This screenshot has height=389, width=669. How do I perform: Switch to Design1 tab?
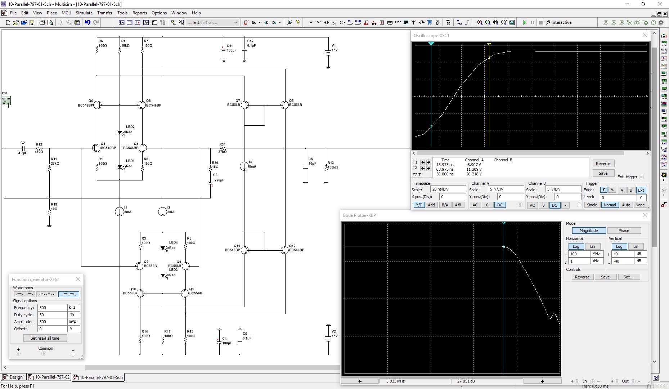click(x=14, y=377)
